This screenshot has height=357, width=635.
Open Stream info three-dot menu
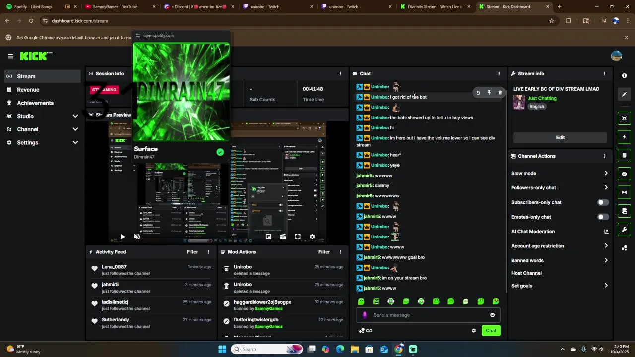[604, 74]
